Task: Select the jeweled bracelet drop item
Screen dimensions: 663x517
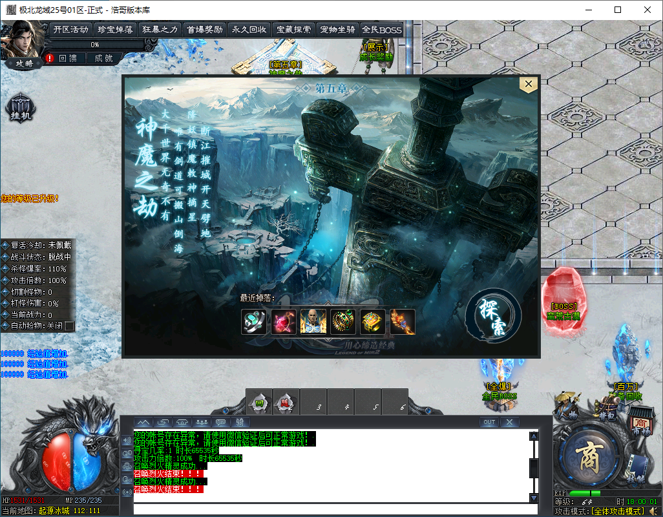Action: (x=343, y=322)
